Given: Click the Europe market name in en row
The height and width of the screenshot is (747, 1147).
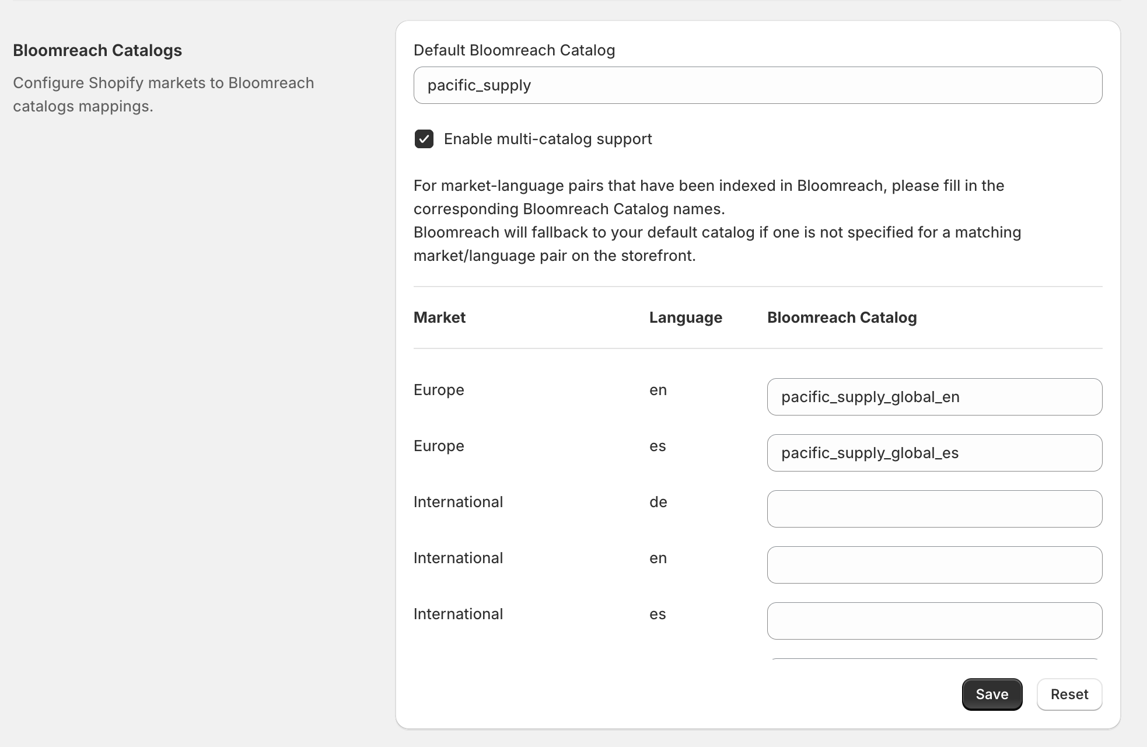Looking at the screenshot, I should click(439, 390).
